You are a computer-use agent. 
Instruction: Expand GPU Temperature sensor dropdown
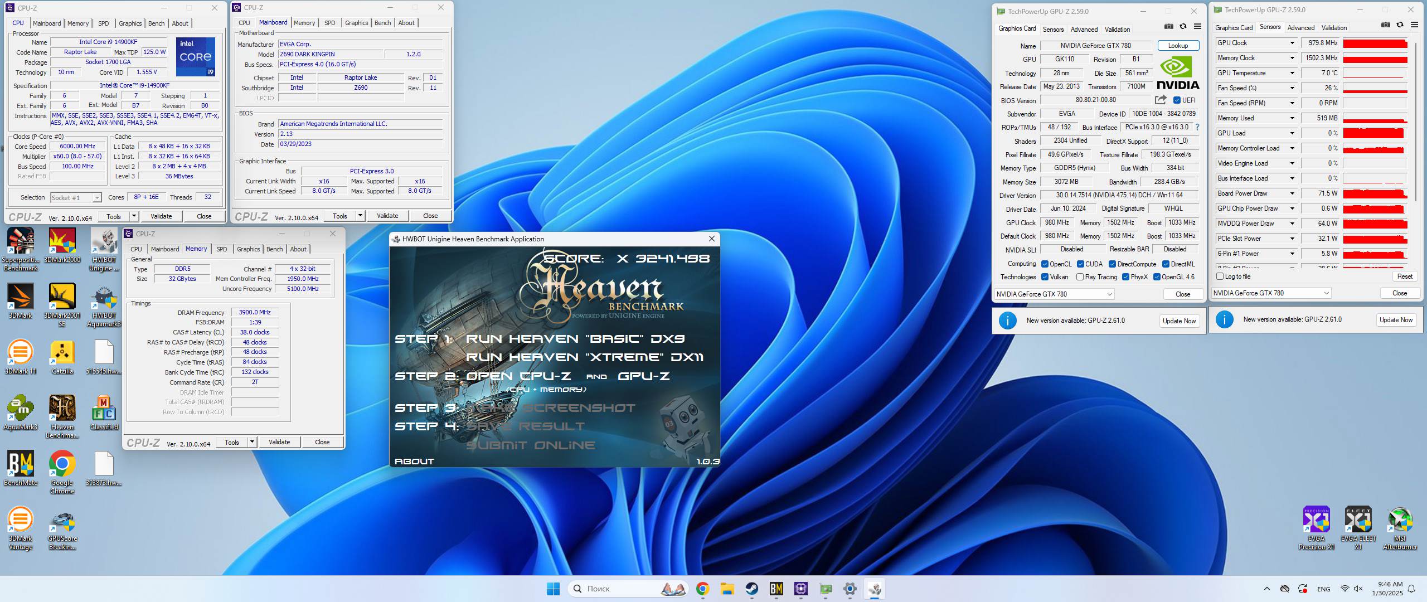[x=1292, y=73]
